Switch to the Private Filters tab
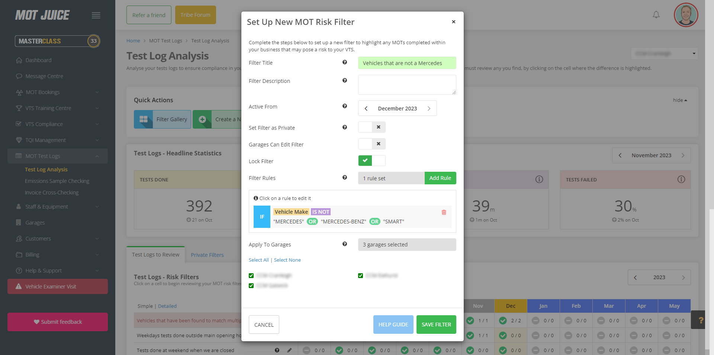The height and width of the screenshot is (355, 714). pos(207,255)
